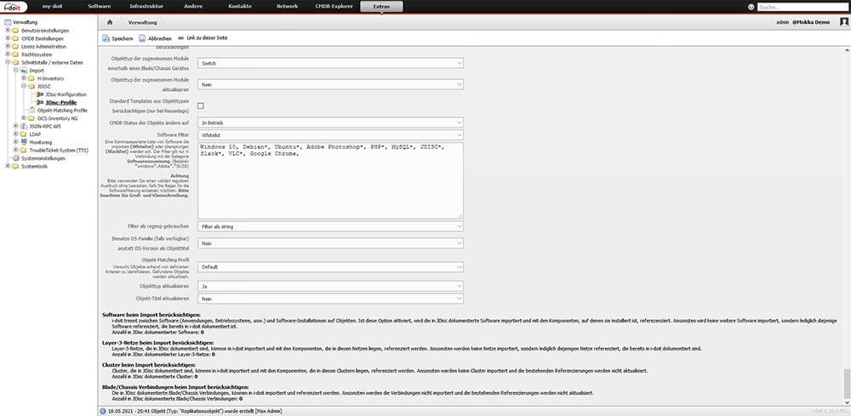The width and height of the screenshot is (851, 416).
Task: Click the Abbrechen cancel icon
Action: 142,38
